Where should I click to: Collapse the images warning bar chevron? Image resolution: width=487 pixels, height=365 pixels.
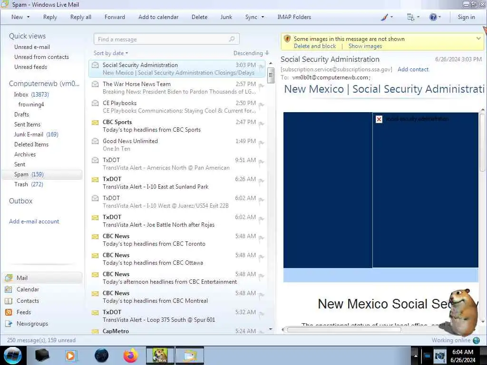478,38
